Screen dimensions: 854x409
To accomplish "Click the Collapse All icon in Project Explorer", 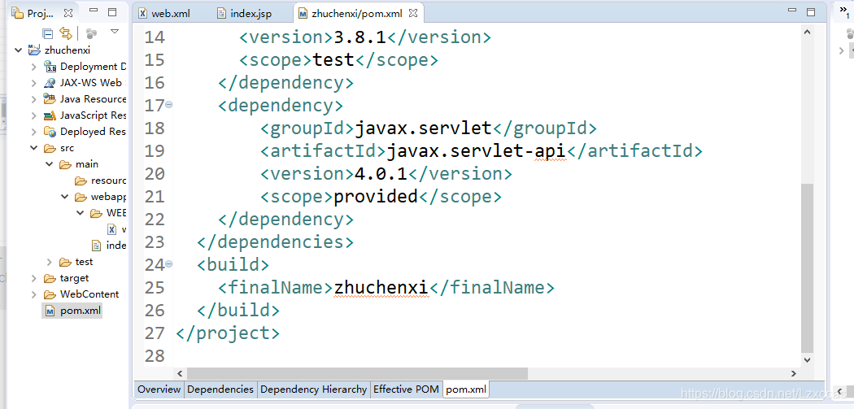I will 48,34.
